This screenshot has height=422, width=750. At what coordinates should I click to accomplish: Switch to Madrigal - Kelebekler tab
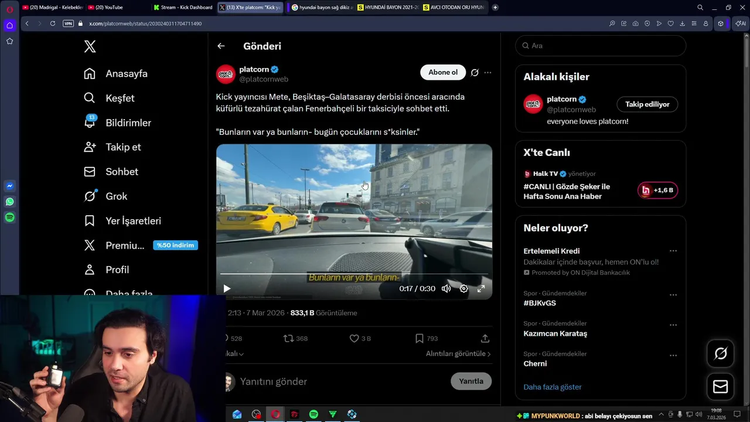(53, 7)
